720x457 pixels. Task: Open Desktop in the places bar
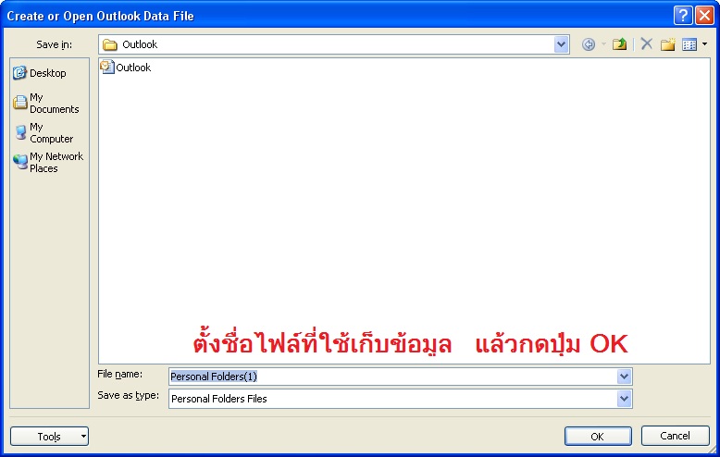[x=40, y=73]
